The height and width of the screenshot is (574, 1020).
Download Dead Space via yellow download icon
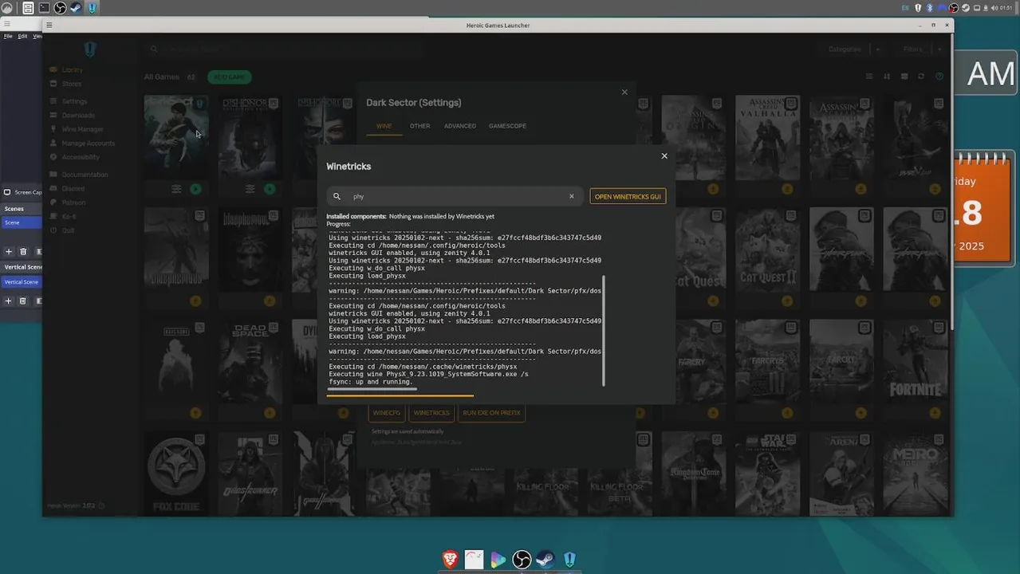[270, 413]
